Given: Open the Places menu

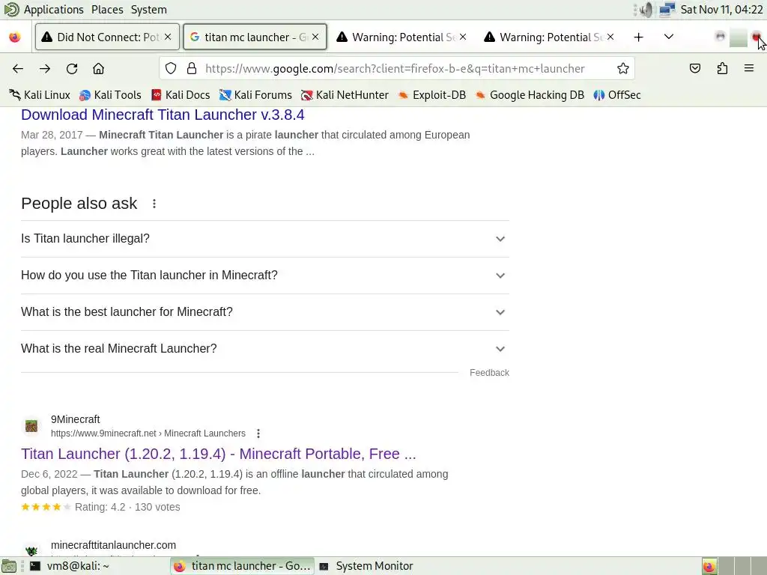Looking at the screenshot, I should pos(107,10).
